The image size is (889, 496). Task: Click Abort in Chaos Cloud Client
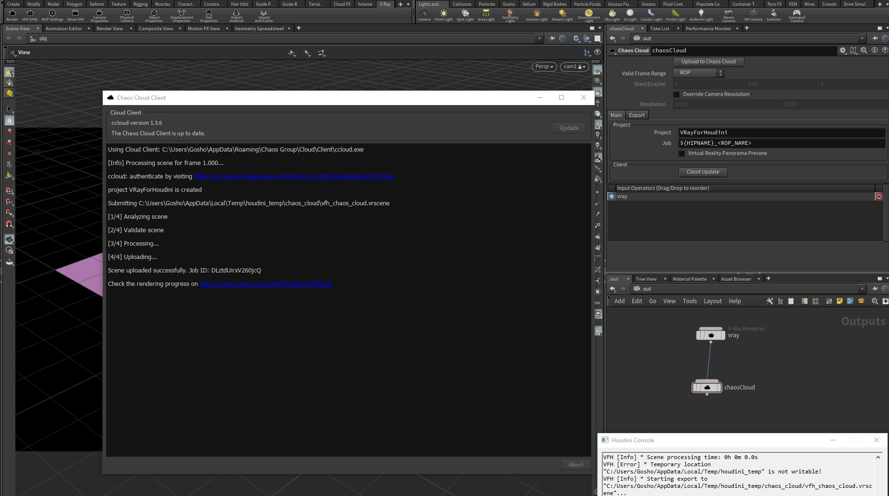[x=576, y=464]
